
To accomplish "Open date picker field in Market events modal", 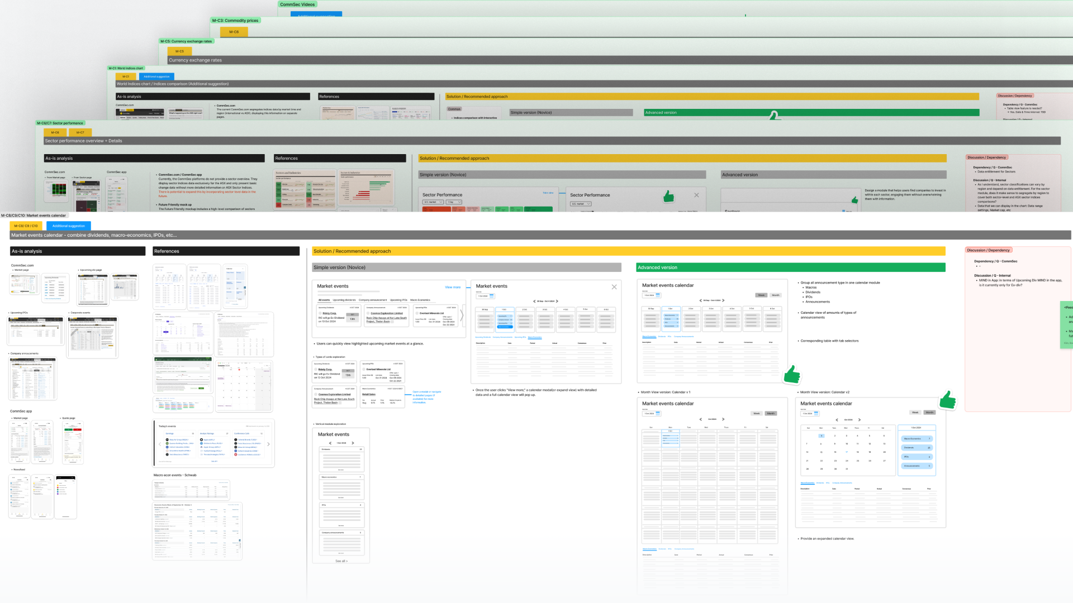I will (x=485, y=296).
